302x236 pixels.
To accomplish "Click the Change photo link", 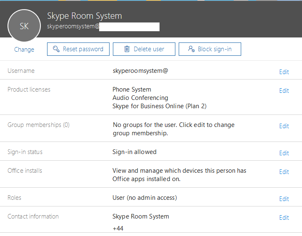I will pyautogui.click(x=24, y=50).
